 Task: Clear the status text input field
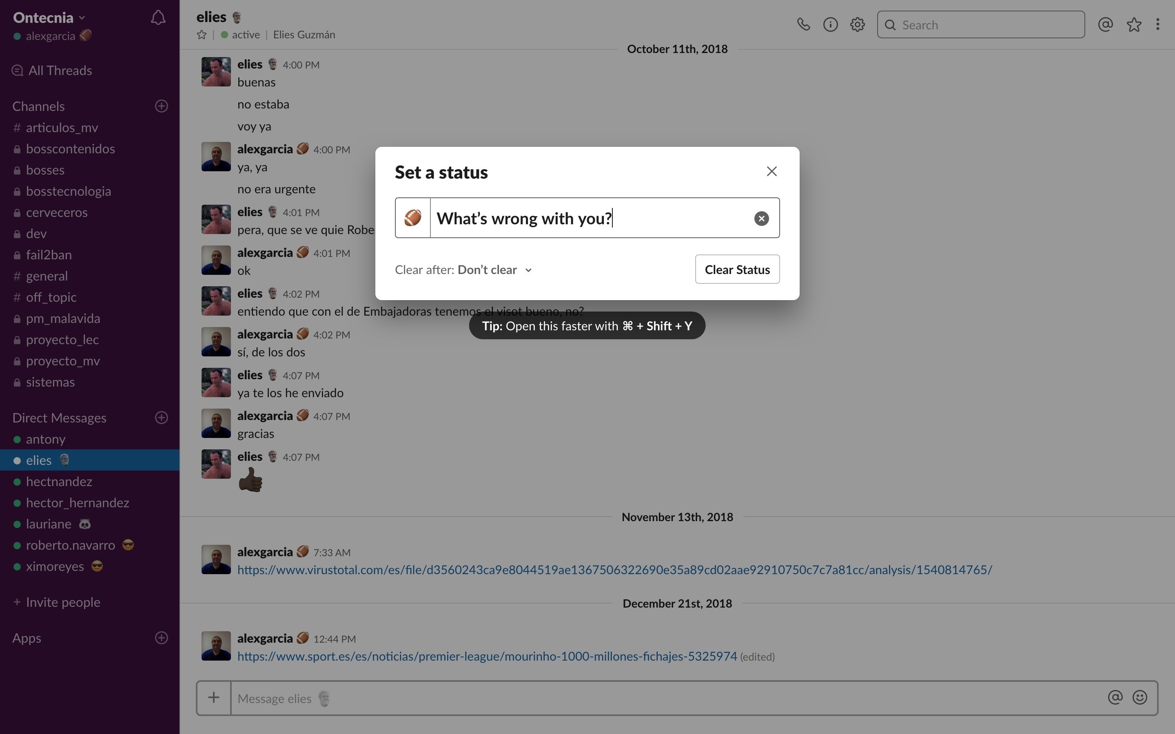coord(760,218)
